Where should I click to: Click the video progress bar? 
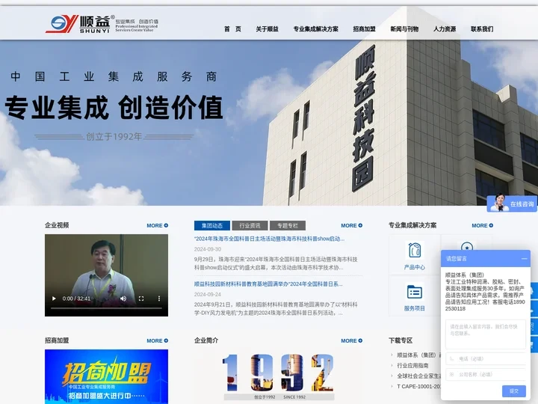click(x=106, y=308)
